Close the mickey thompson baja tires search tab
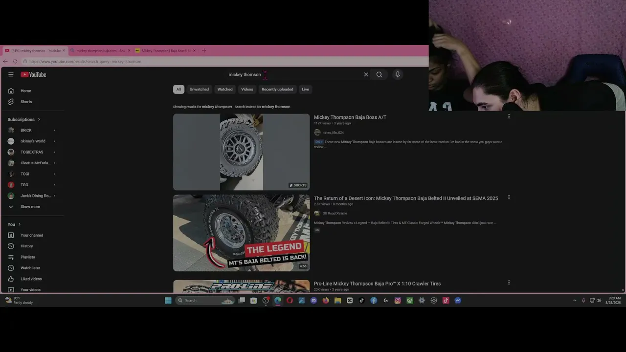This screenshot has width=626, height=352. coord(129,50)
